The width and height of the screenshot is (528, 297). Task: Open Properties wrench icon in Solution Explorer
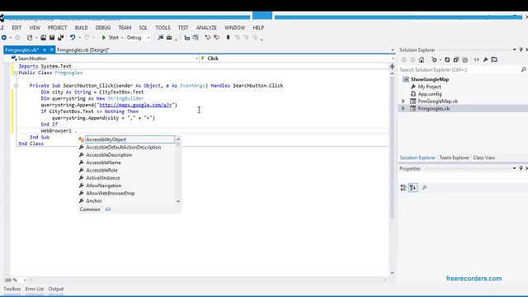pos(485,59)
